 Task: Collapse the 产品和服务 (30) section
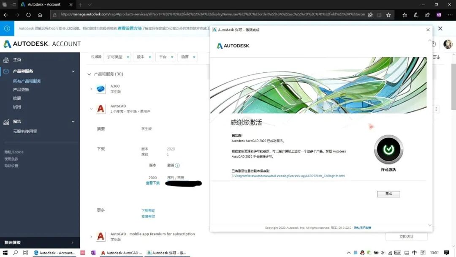point(89,74)
